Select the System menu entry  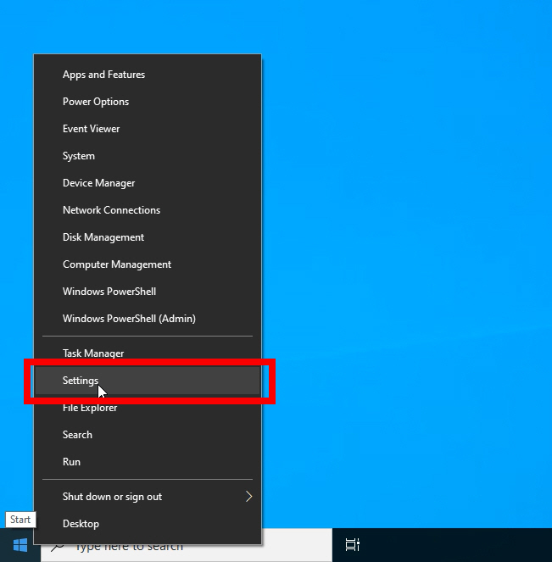[148, 156]
